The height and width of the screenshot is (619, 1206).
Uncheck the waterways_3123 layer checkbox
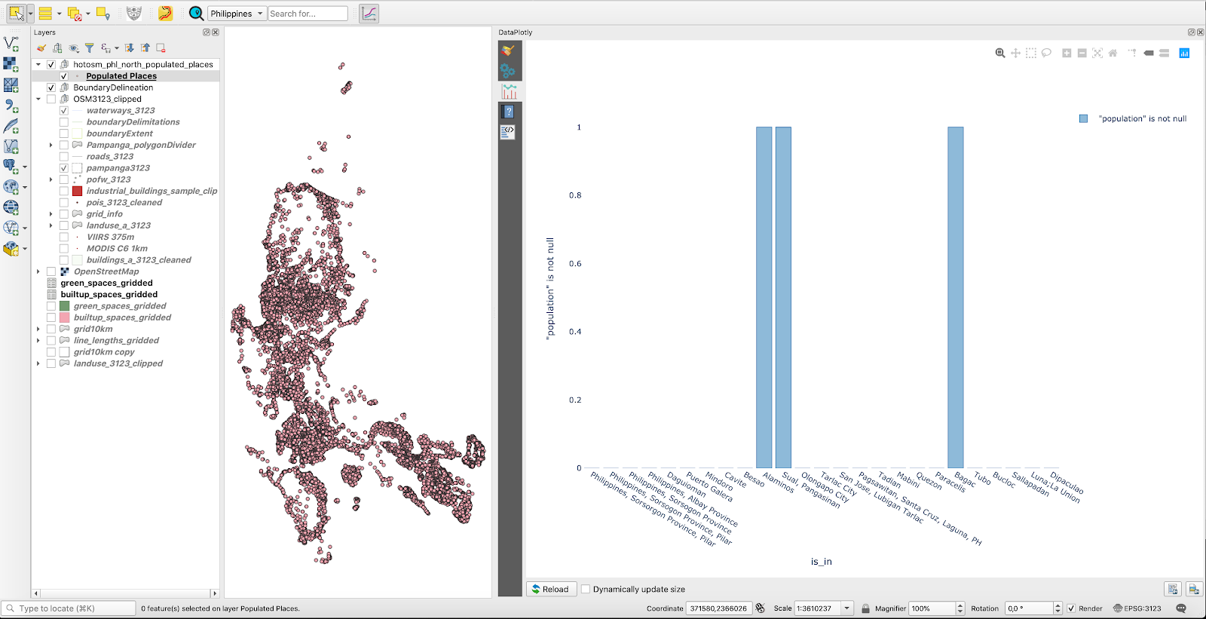(64, 111)
